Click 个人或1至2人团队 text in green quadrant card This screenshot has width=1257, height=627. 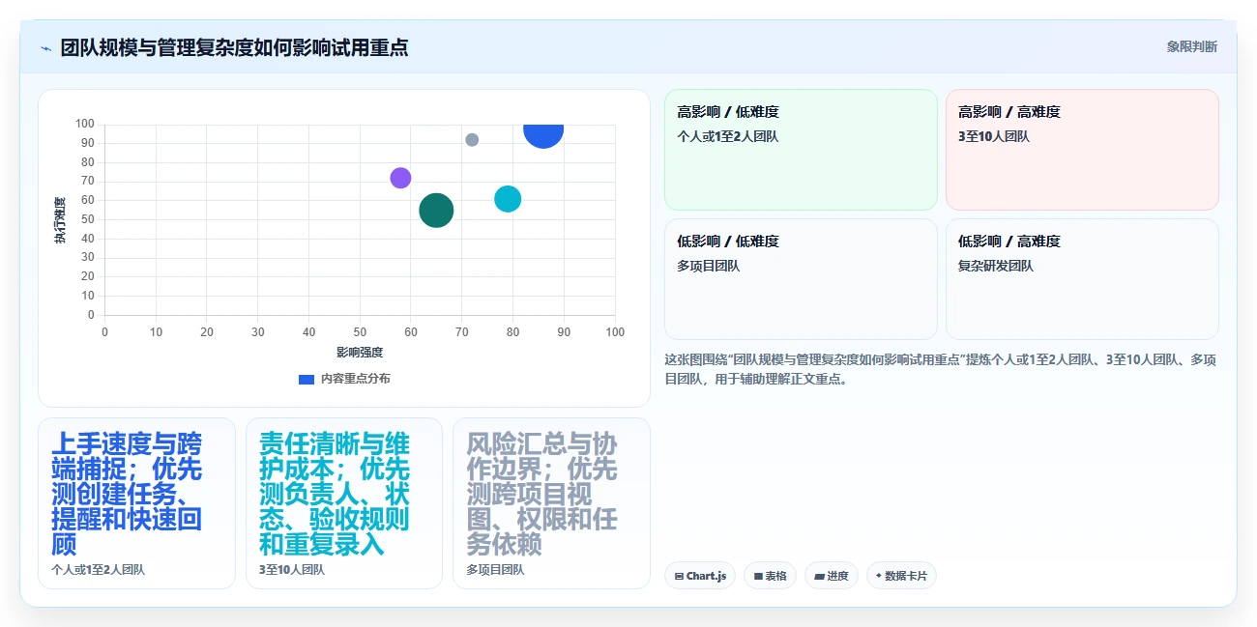[x=728, y=136]
